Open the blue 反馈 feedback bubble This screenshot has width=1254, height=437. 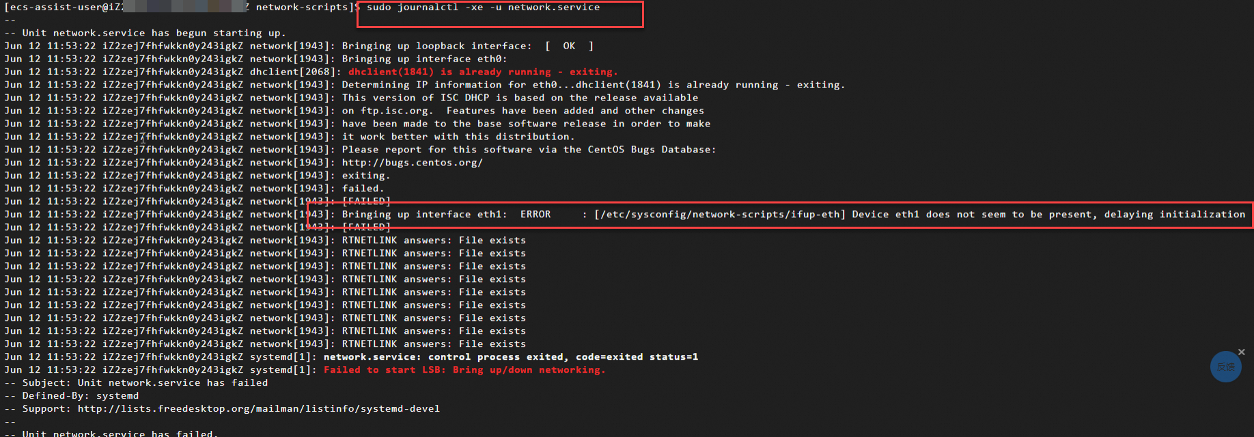click(x=1225, y=367)
